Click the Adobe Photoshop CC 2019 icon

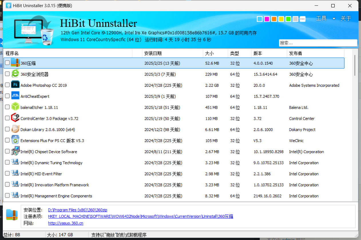point(15,85)
